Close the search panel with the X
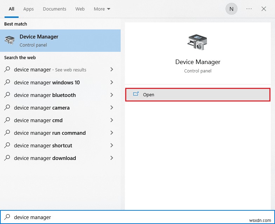The width and height of the screenshot is (275, 224). pyautogui.click(x=264, y=9)
